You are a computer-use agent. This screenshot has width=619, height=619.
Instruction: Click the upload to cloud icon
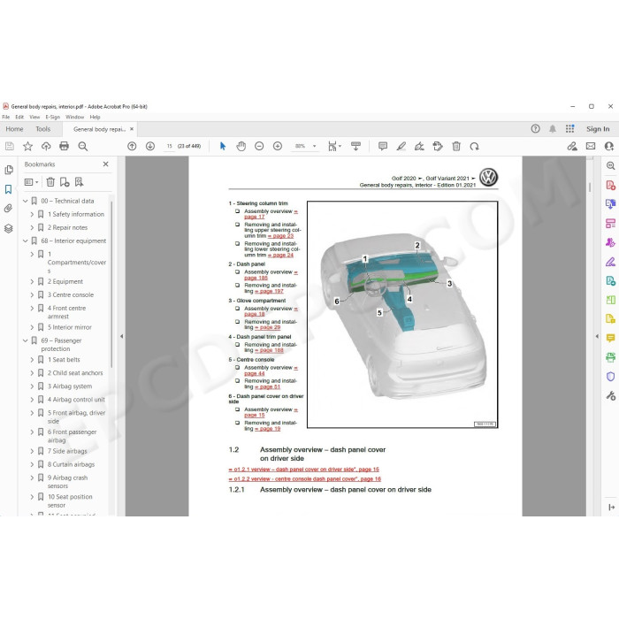coord(46,147)
